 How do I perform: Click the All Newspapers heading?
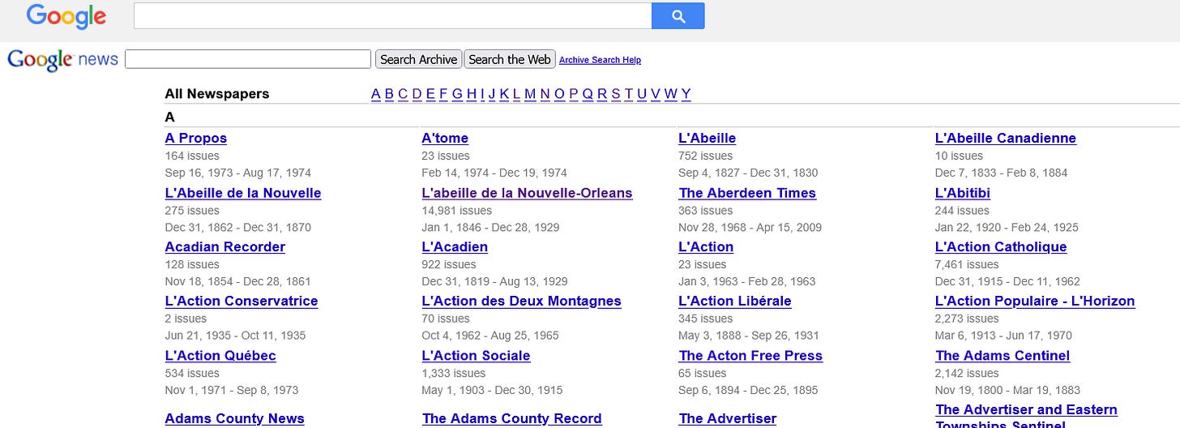[x=216, y=94]
